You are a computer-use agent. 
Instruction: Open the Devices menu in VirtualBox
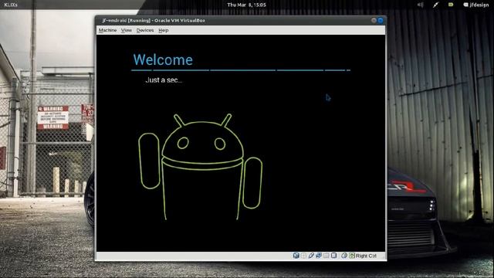(145, 30)
